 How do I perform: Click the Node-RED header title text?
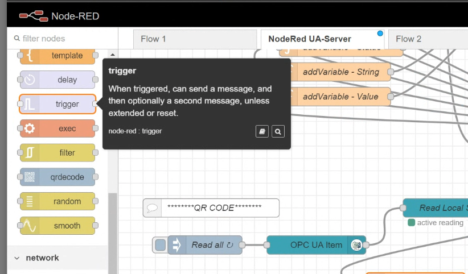pos(75,16)
